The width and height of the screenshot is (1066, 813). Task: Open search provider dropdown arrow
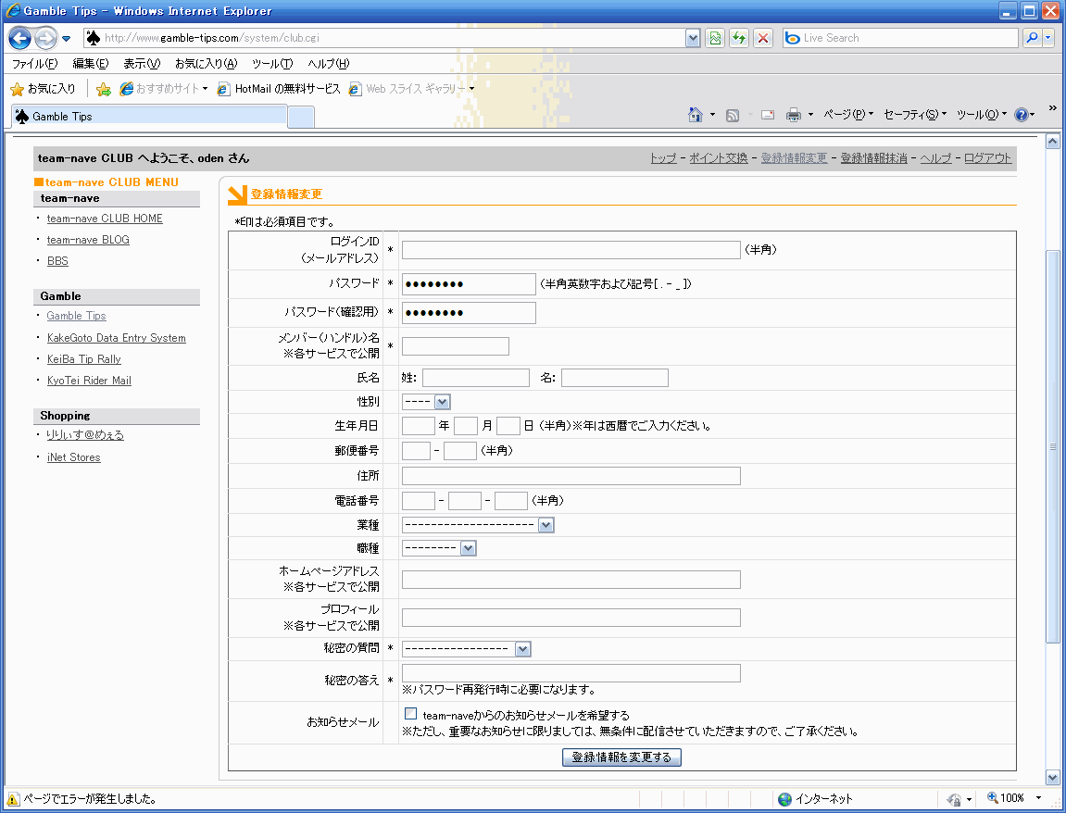pyautogui.click(x=1048, y=38)
